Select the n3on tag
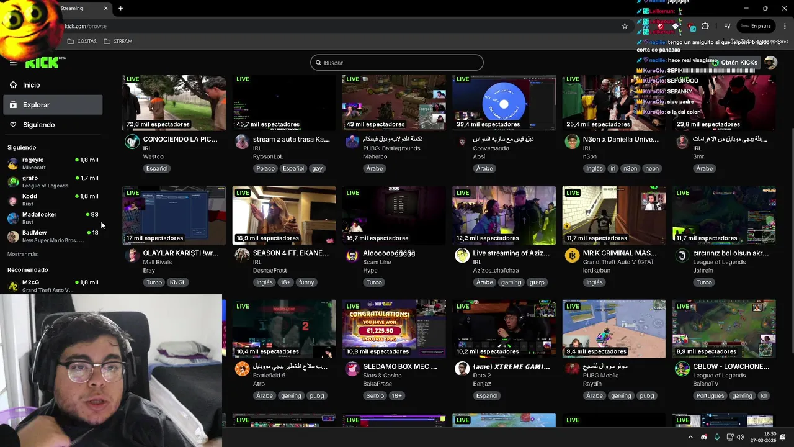The image size is (794, 447). pyautogui.click(x=630, y=168)
